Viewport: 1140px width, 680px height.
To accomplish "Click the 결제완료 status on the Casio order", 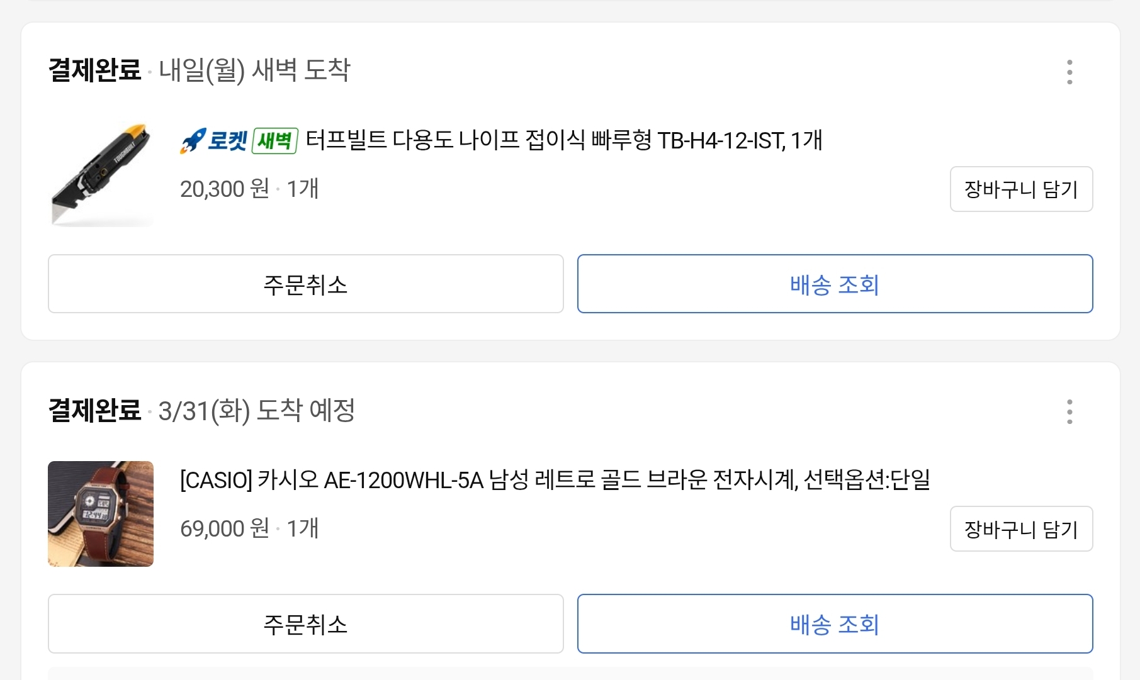I will pyautogui.click(x=94, y=410).
